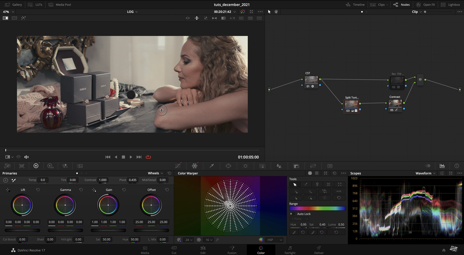
Task: Switch to the Edit page
Action: click(x=203, y=250)
